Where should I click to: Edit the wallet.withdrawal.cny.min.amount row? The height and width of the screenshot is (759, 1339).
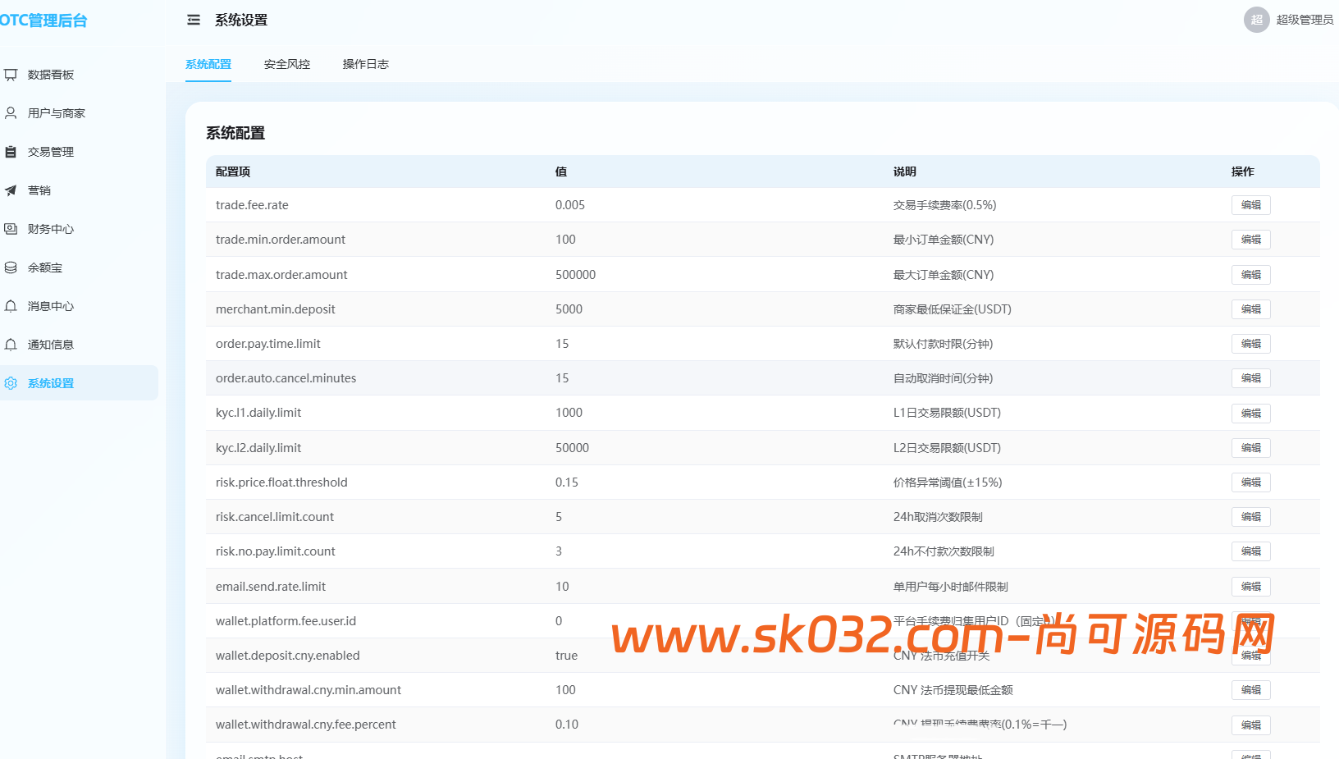(1250, 690)
